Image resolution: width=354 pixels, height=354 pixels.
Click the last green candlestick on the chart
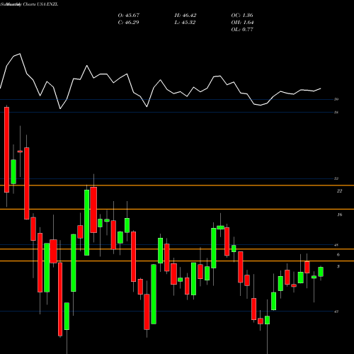[321, 272]
